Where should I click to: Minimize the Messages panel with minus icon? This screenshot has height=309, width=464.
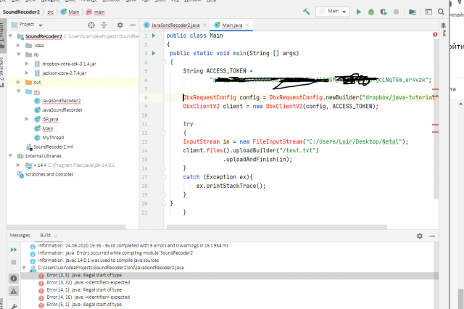pyautogui.click(x=432, y=236)
